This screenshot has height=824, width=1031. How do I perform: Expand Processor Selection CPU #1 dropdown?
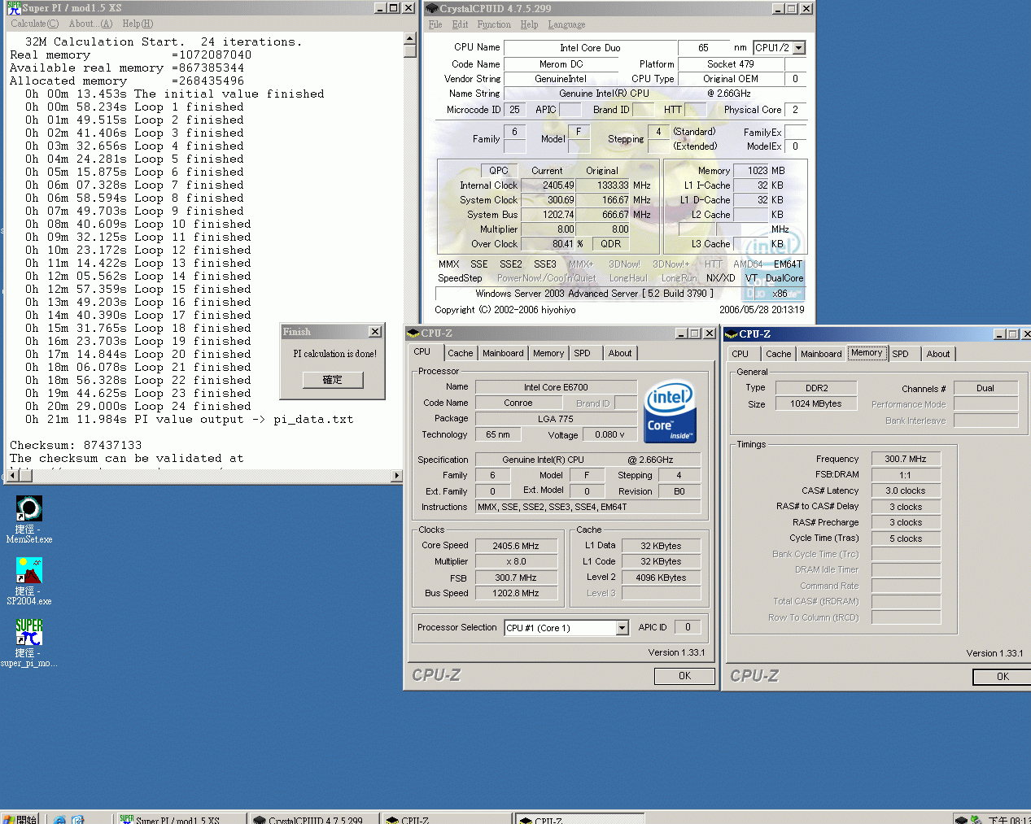coord(622,628)
